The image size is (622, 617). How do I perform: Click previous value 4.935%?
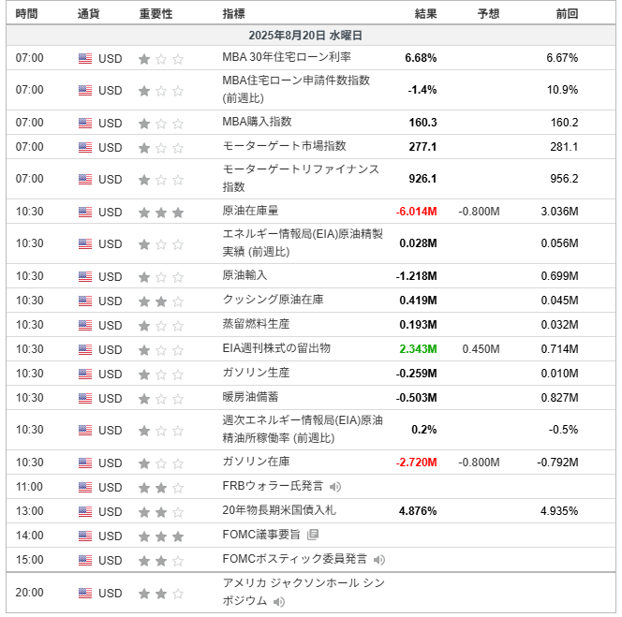[x=559, y=511]
